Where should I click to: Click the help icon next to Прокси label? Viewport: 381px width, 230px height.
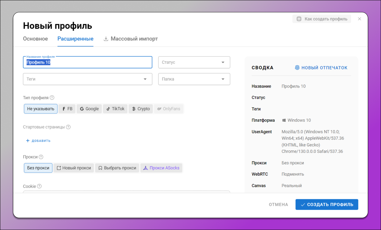[41, 157]
